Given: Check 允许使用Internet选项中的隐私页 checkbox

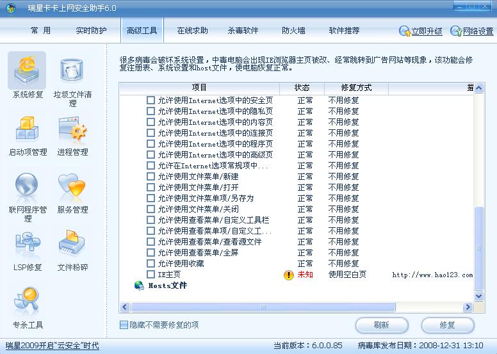Looking at the screenshot, I should [x=151, y=111].
